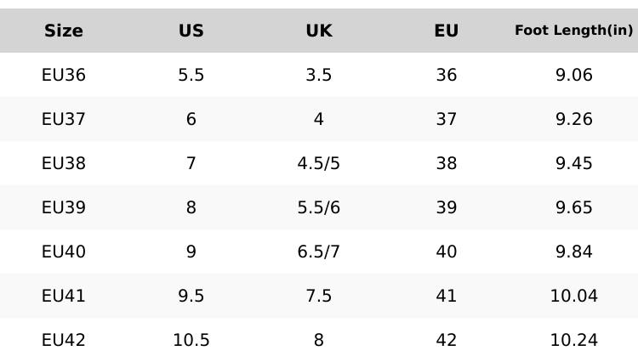The height and width of the screenshot is (362, 638).
Task: Click the US column header
Action: [191, 31]
